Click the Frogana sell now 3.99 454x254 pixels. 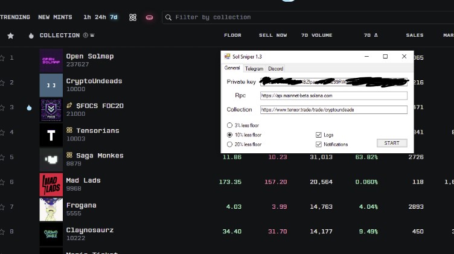(280, 207)
